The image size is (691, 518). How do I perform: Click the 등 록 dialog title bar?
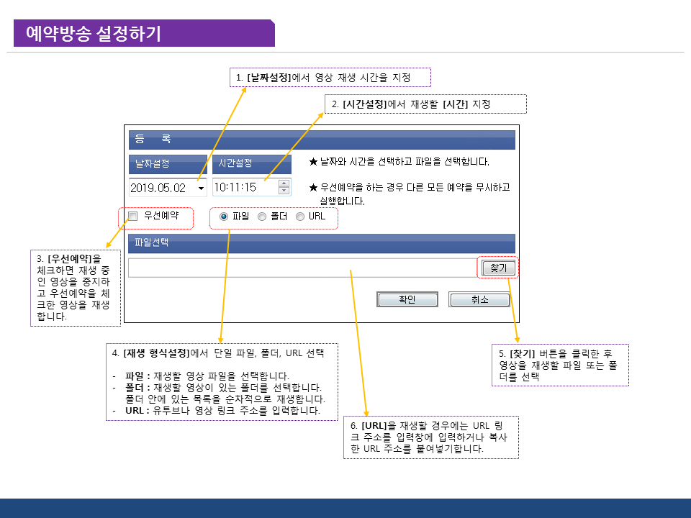click(322, 140)
